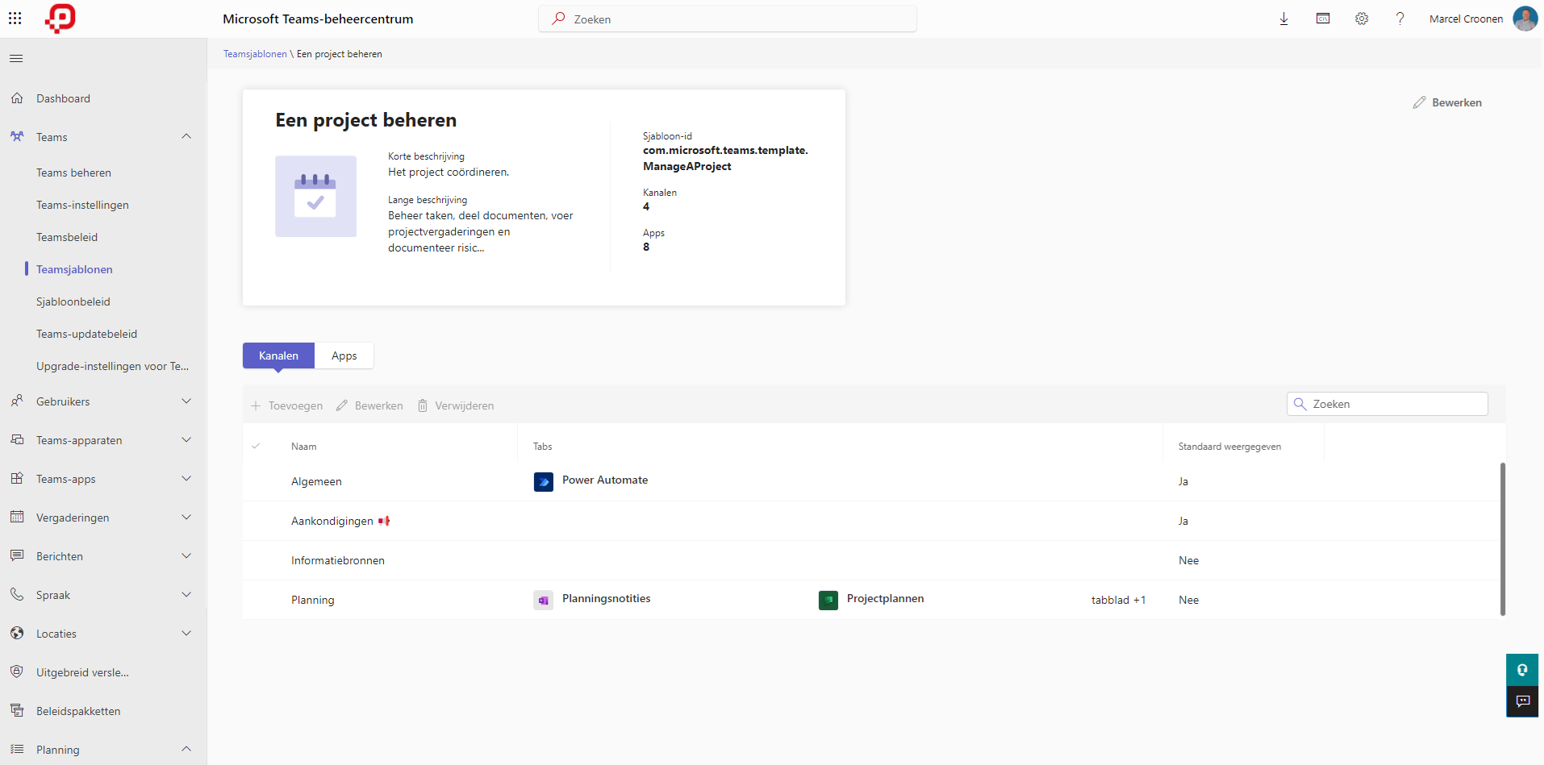This screenshot has width=1544, height=765.
Task: Click the Locaties globe icon
Action: tap(17, 634)
